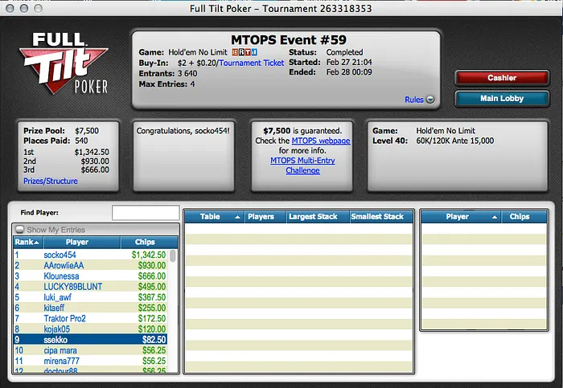Select player AArowlieAA row
Screen dimensions: 563x388
click(x=90, y=266)
